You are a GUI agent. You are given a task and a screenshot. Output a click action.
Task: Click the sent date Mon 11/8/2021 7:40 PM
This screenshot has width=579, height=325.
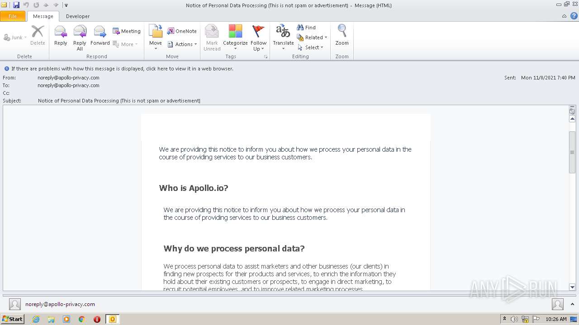548,78
